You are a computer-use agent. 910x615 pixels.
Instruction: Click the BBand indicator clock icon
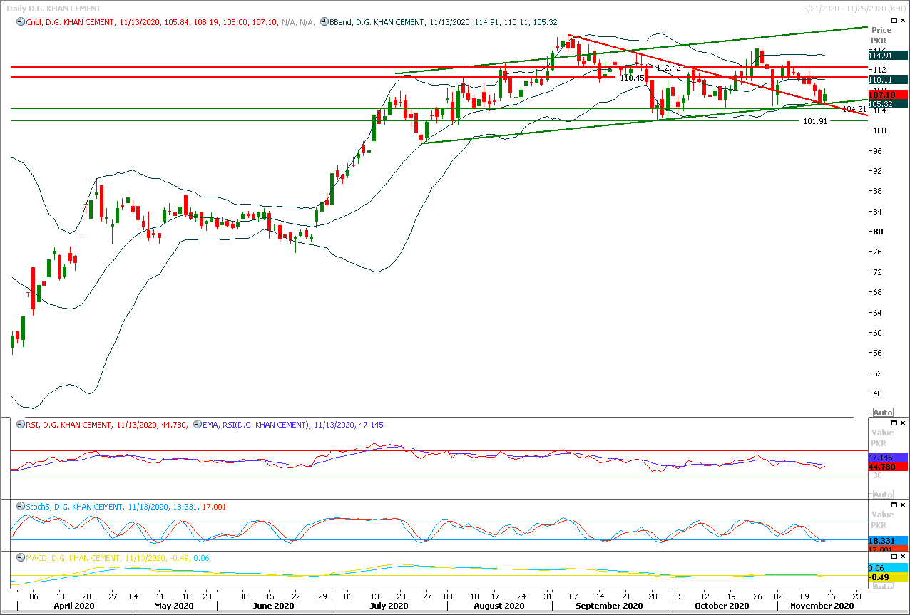(324, 23)
